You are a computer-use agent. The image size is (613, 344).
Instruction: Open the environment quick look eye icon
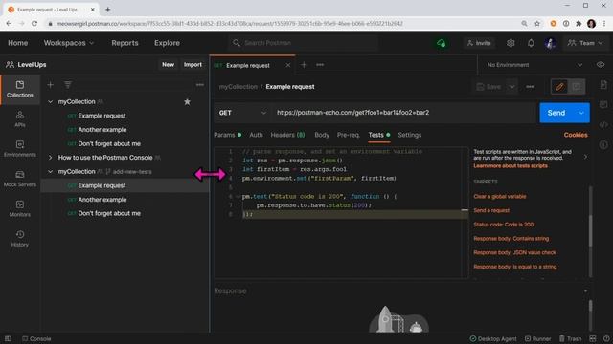pyautogui.click(x=601, y=65)
